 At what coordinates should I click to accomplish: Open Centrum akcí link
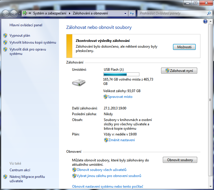(20, 170)
